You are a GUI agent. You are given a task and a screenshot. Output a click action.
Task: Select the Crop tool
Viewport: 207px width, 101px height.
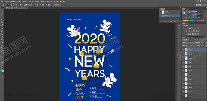coord(2,23)
